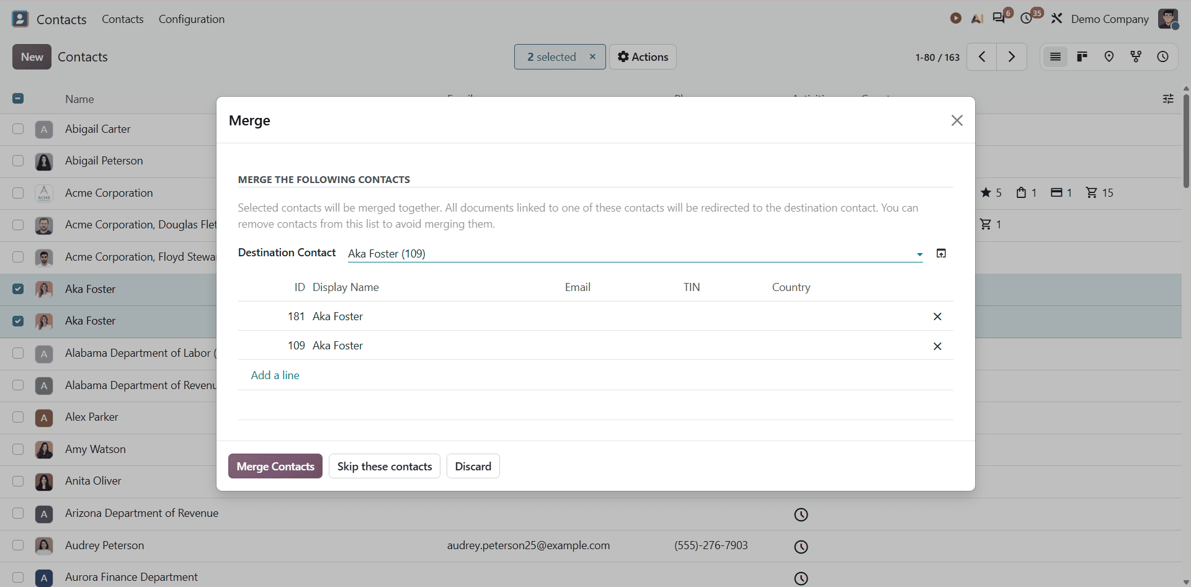The height and width of the screenshot is (587, 1191).
Task: Click audrey.peterson25@example.com email
Action: coord(529,545)
